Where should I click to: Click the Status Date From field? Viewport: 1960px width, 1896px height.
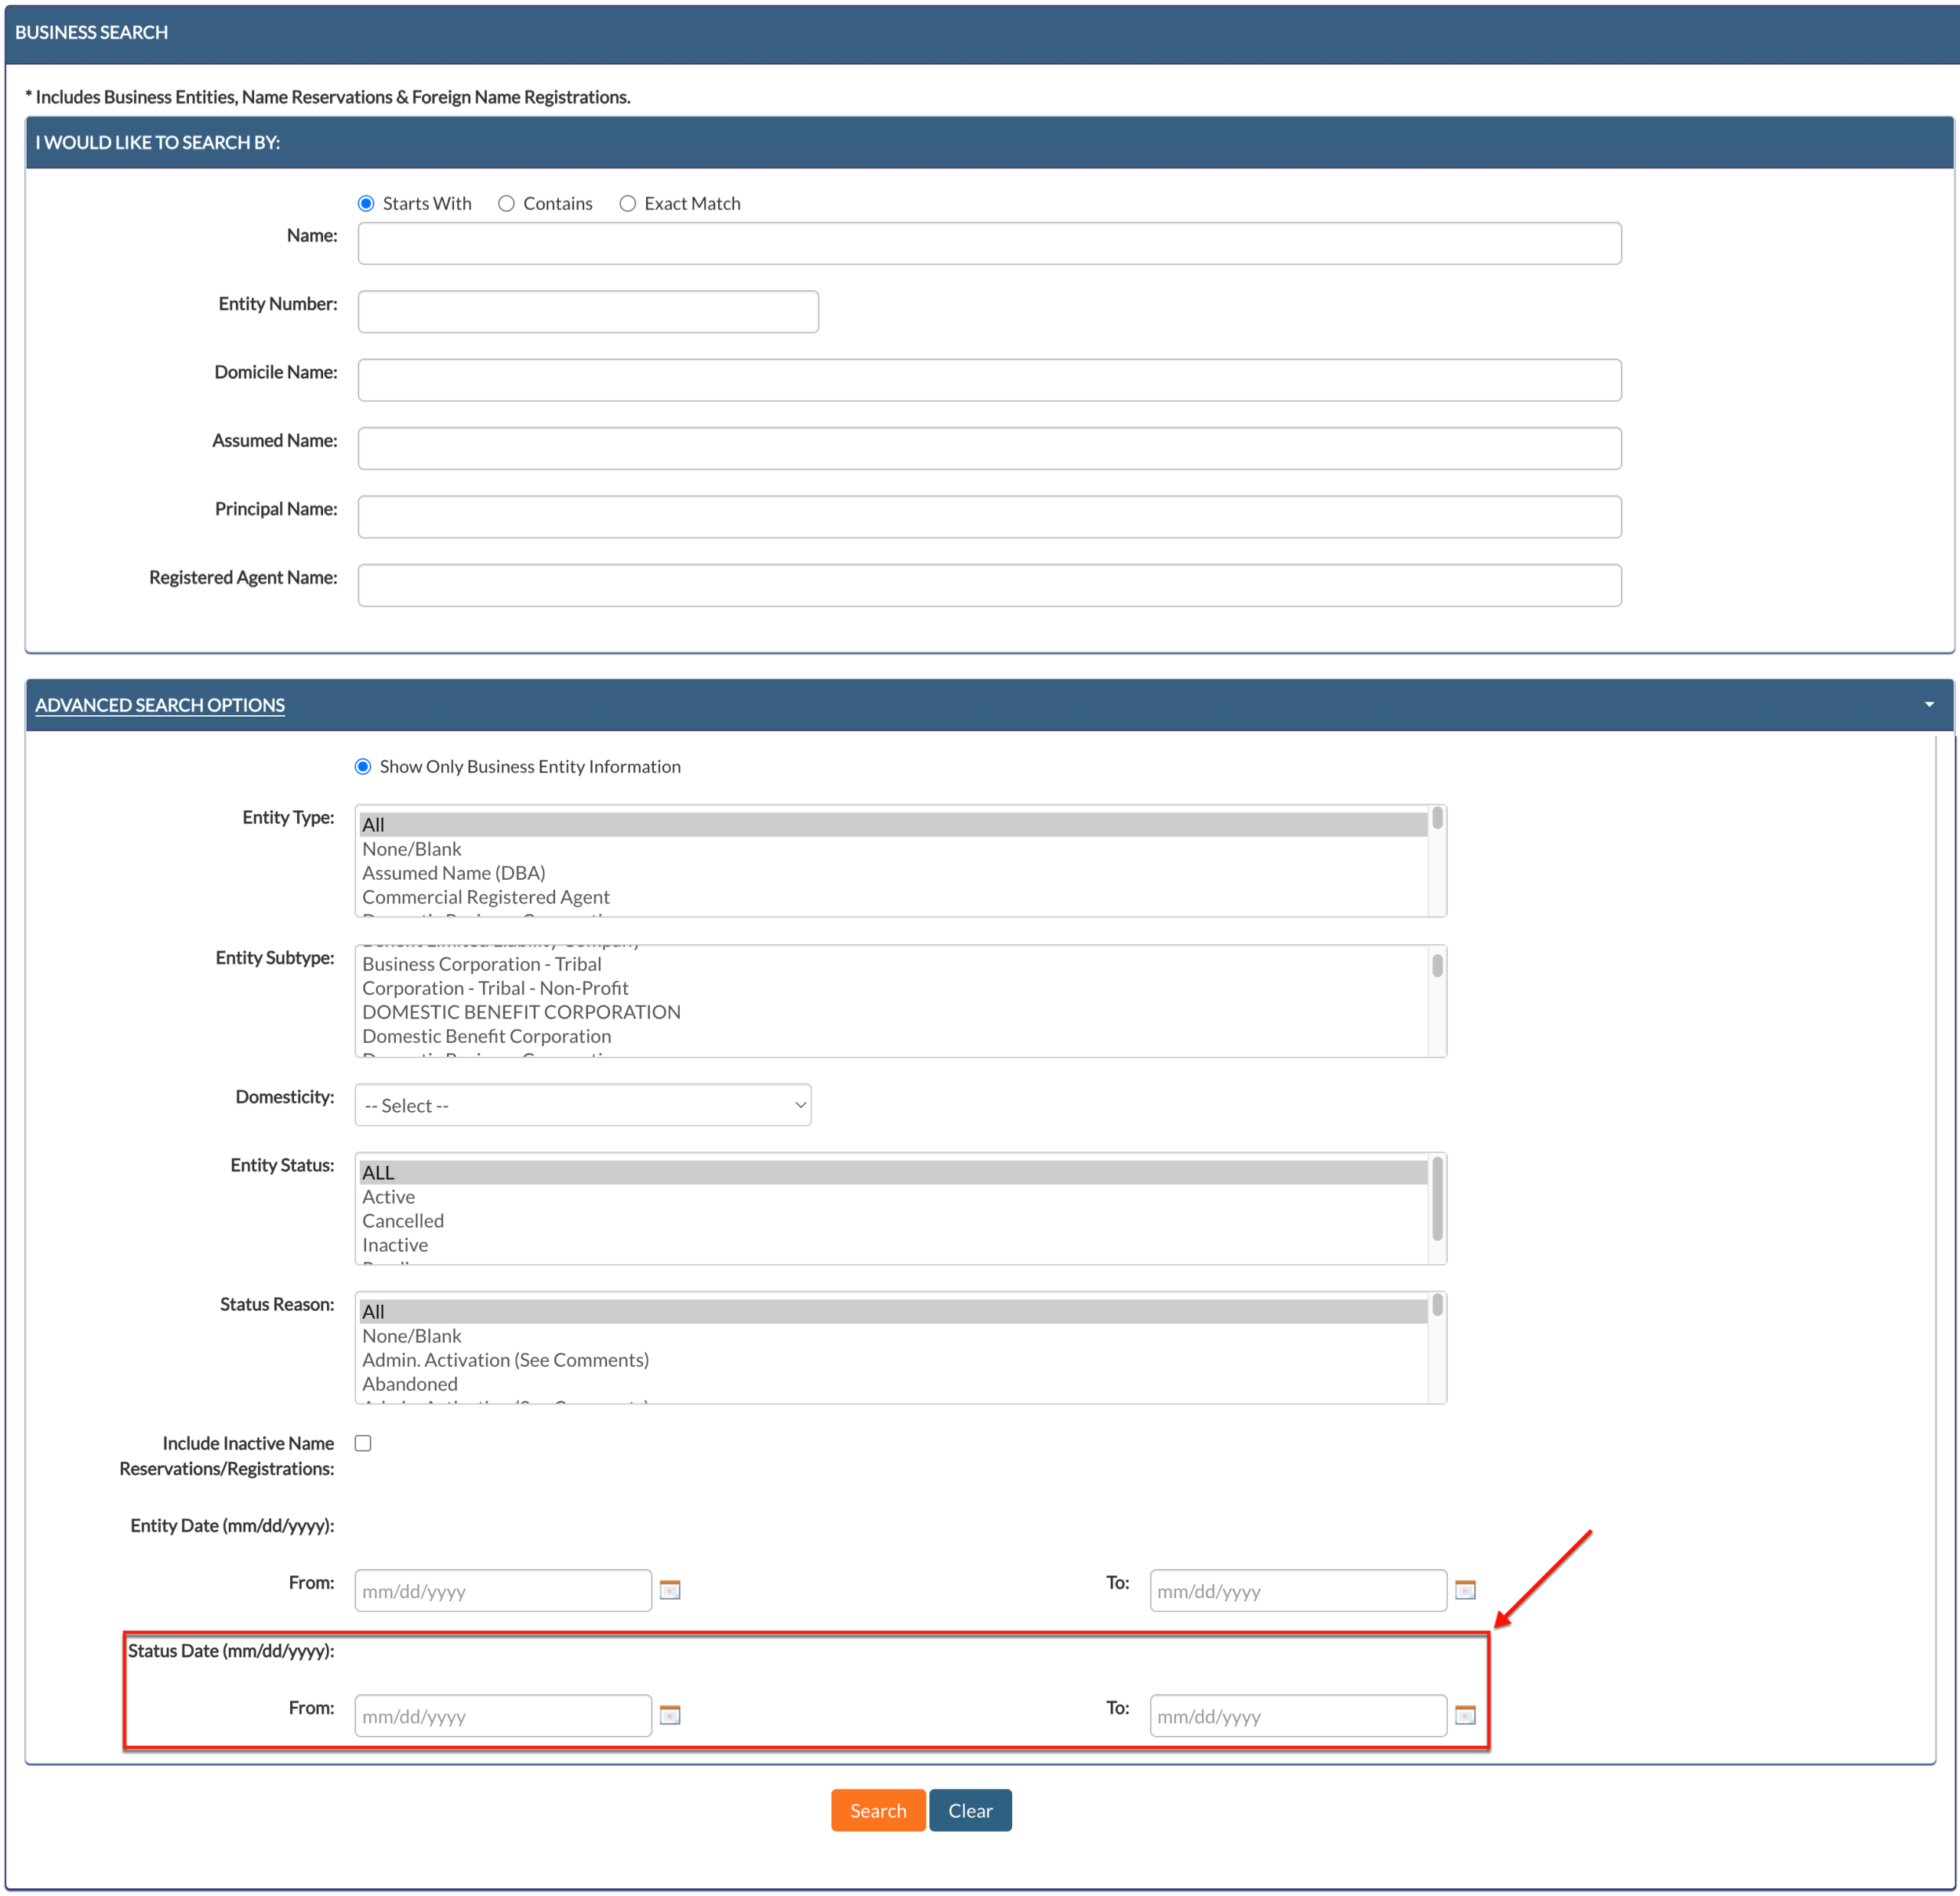click(x=503, y=1715)
